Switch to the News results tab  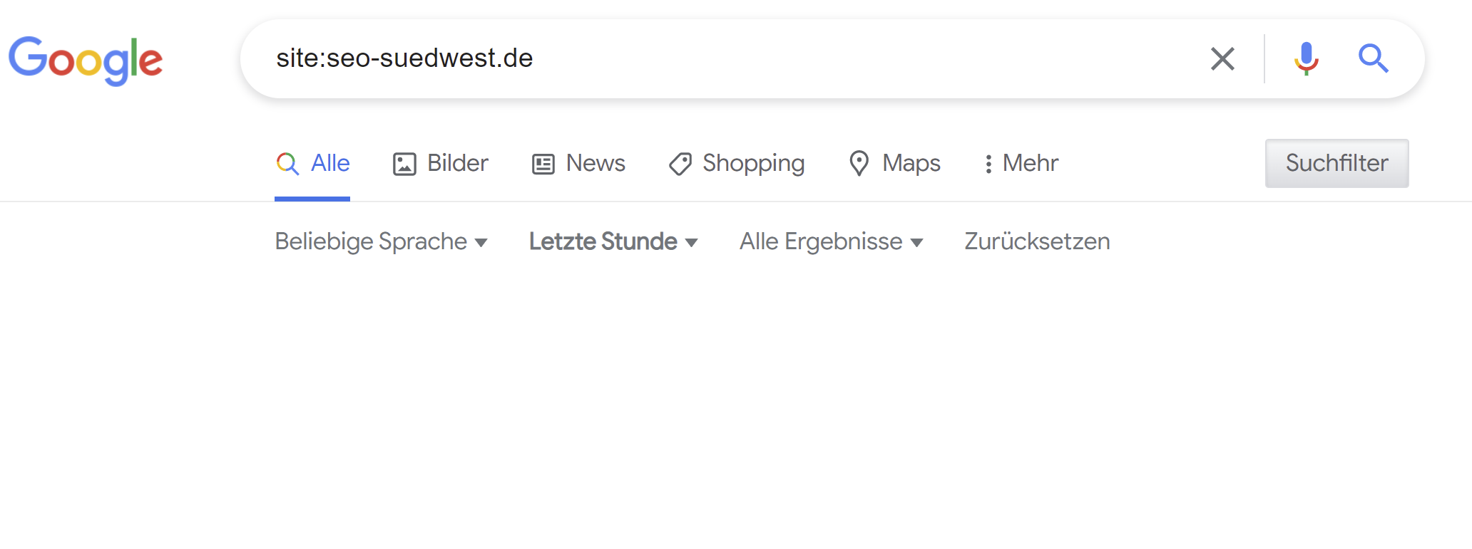pos(595,163)
